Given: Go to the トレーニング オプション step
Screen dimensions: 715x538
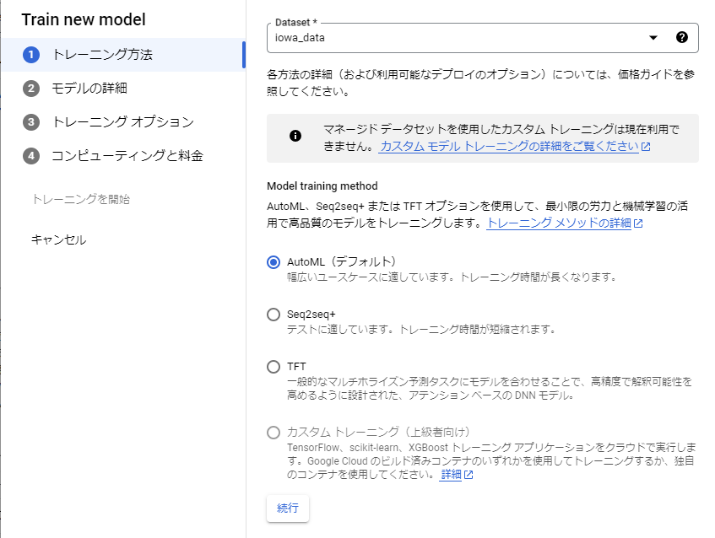Looking at the screenshot, I should [123, 122].
